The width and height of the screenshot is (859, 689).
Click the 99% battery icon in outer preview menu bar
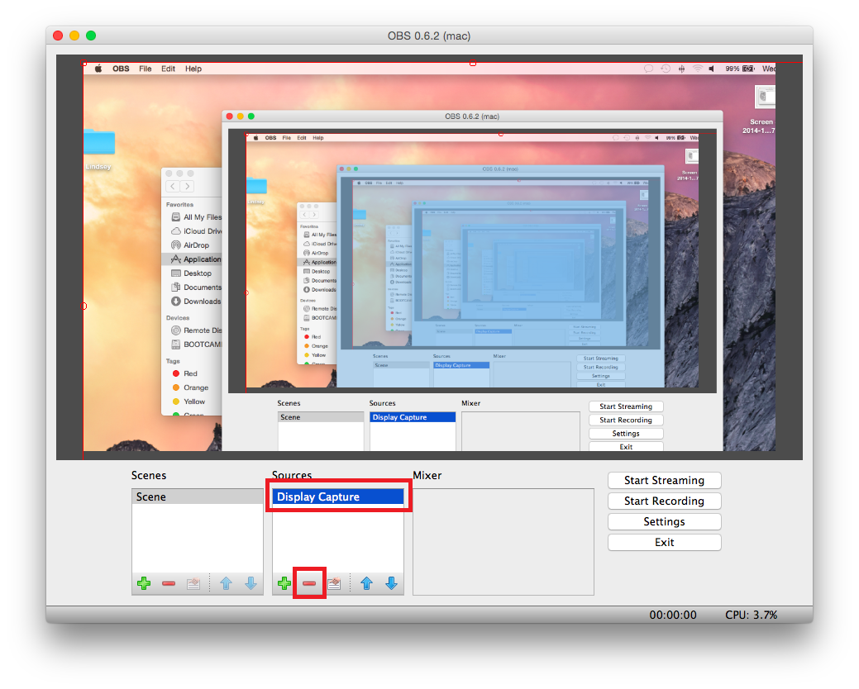748,69
